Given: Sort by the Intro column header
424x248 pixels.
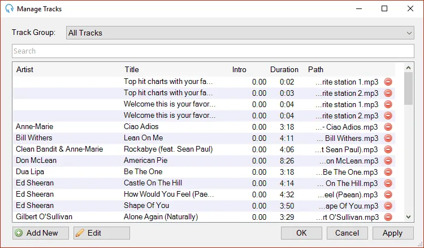Looking at the screenshot, I should (x=239, y=69).
